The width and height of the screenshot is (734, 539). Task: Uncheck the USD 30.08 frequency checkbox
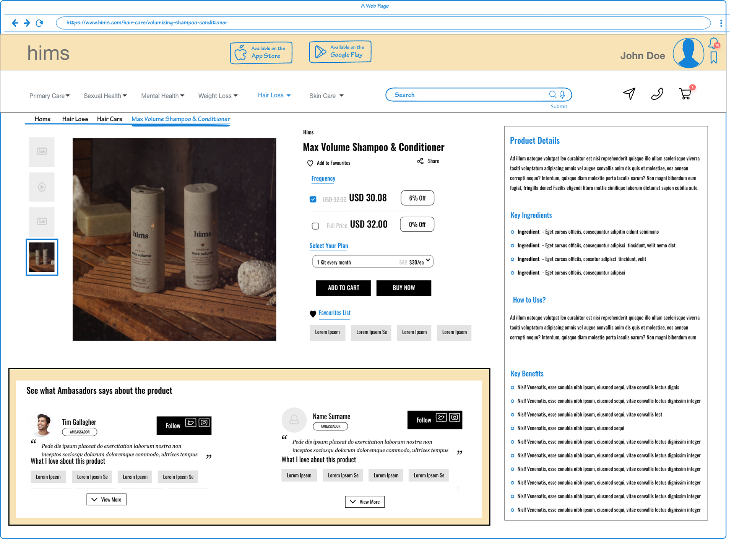313,199
